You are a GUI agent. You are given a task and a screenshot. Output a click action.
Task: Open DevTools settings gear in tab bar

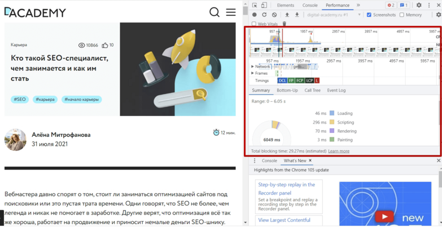(x=419, y=5)
